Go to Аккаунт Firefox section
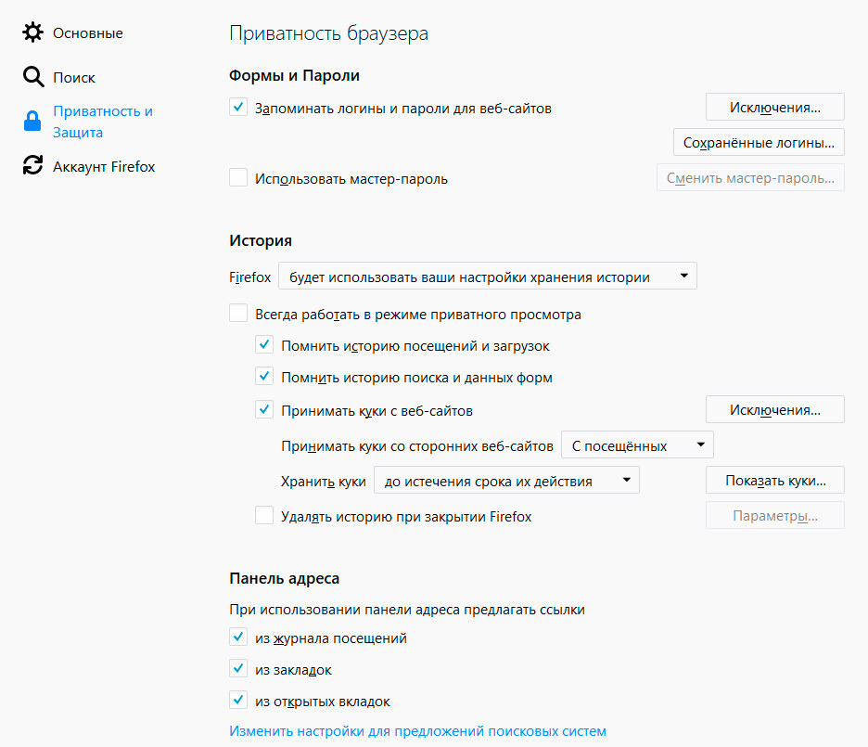This screenshot has height=747, width=868. point(104,167)
